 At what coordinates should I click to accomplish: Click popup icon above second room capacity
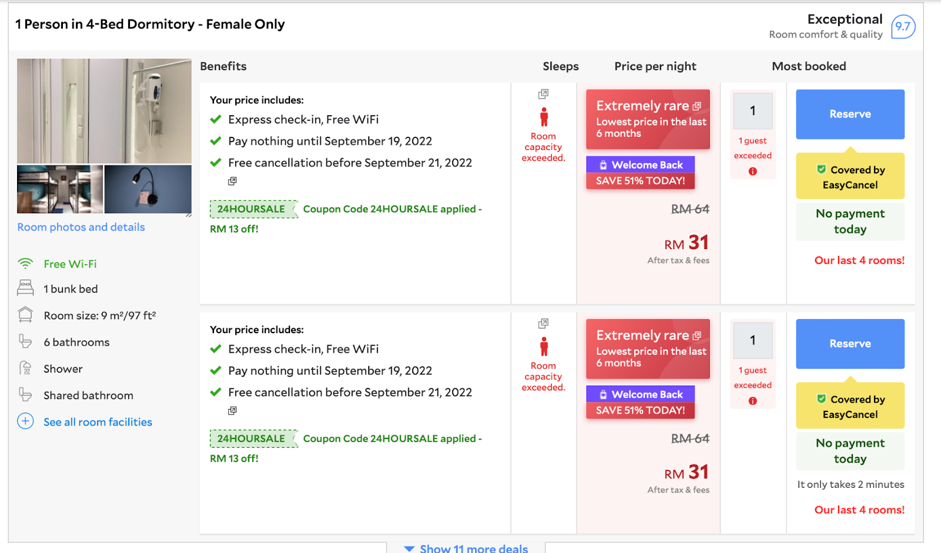[543, 323]
